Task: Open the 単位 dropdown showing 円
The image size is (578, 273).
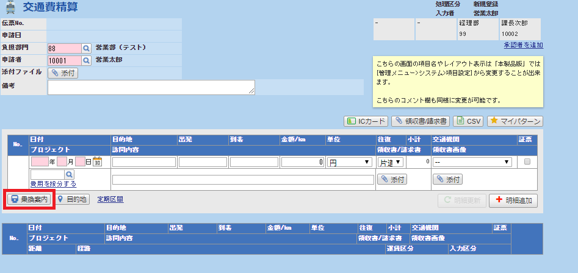Action: (349, 162)
